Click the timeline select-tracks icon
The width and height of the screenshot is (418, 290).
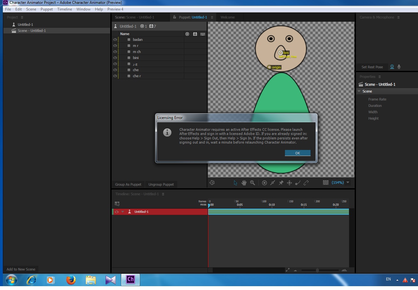tap(117, 204)
